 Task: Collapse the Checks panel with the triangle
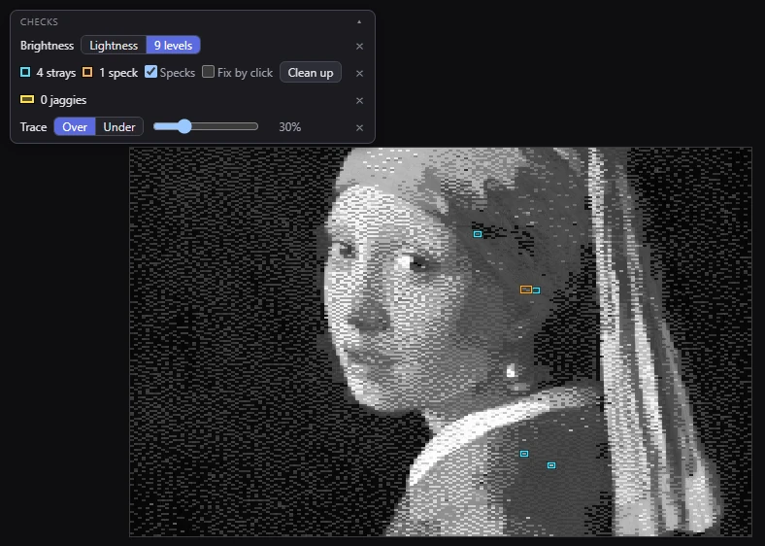pos(359,22)
